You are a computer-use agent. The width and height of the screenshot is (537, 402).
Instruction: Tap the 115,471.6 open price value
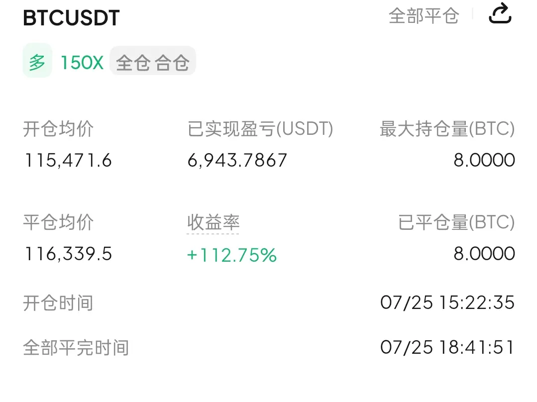click(x=68, y=160)
